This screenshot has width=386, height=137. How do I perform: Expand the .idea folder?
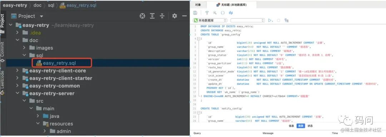[17, 33]
